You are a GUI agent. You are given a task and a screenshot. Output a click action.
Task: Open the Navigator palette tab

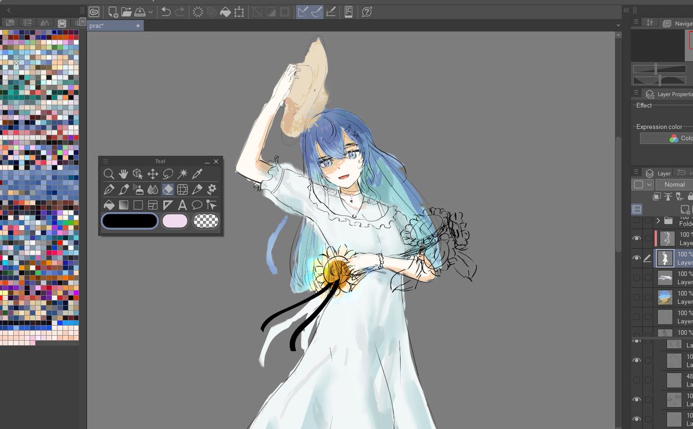(677, 23)
